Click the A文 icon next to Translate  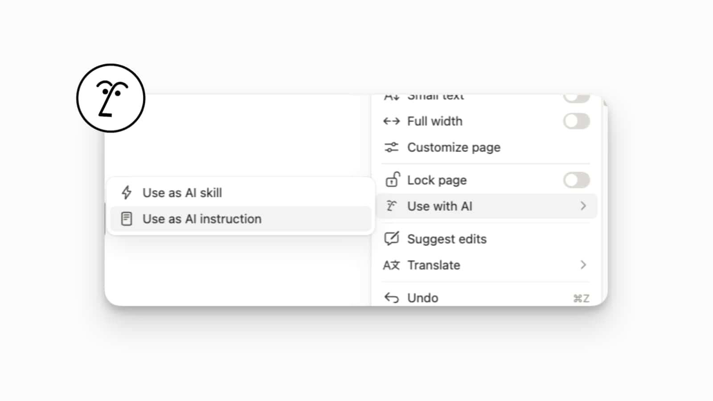391,265
